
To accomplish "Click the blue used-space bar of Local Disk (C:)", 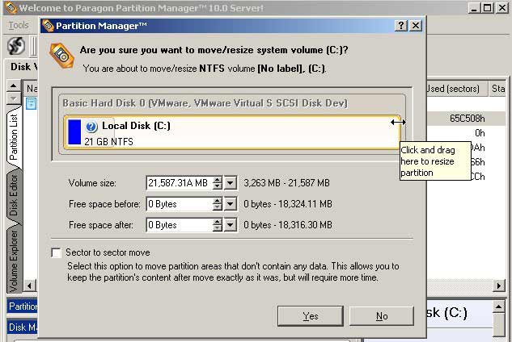I will coord(74,132).
